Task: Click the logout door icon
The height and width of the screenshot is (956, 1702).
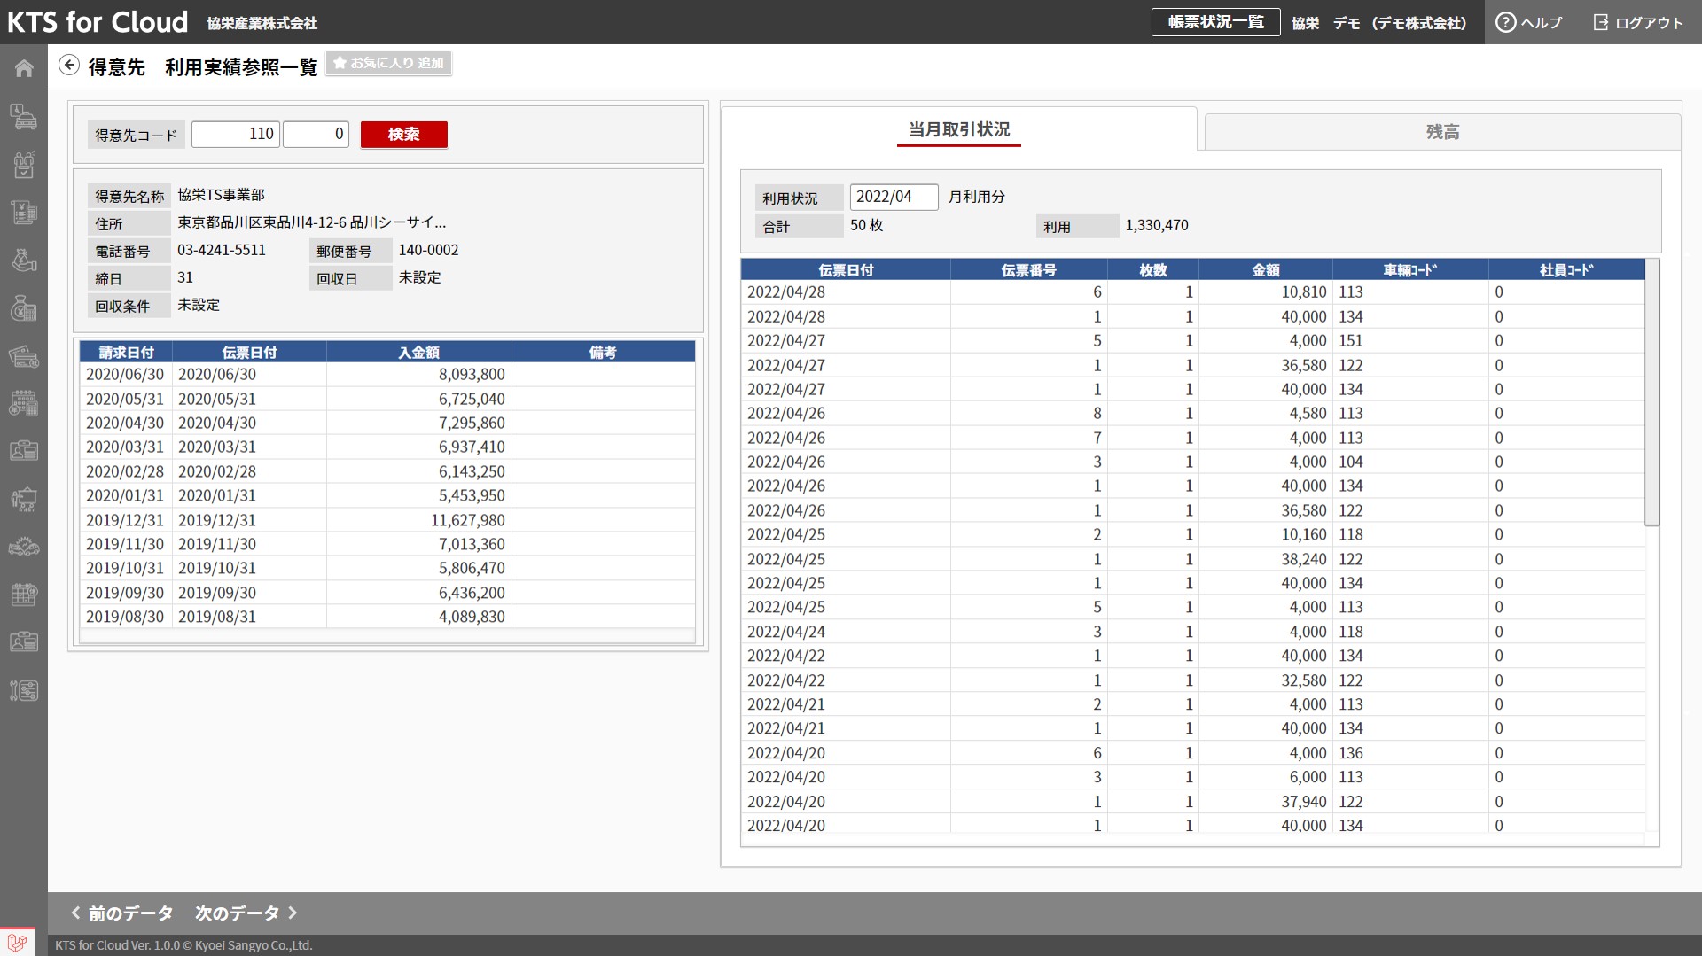Action: click(1600, 22)
